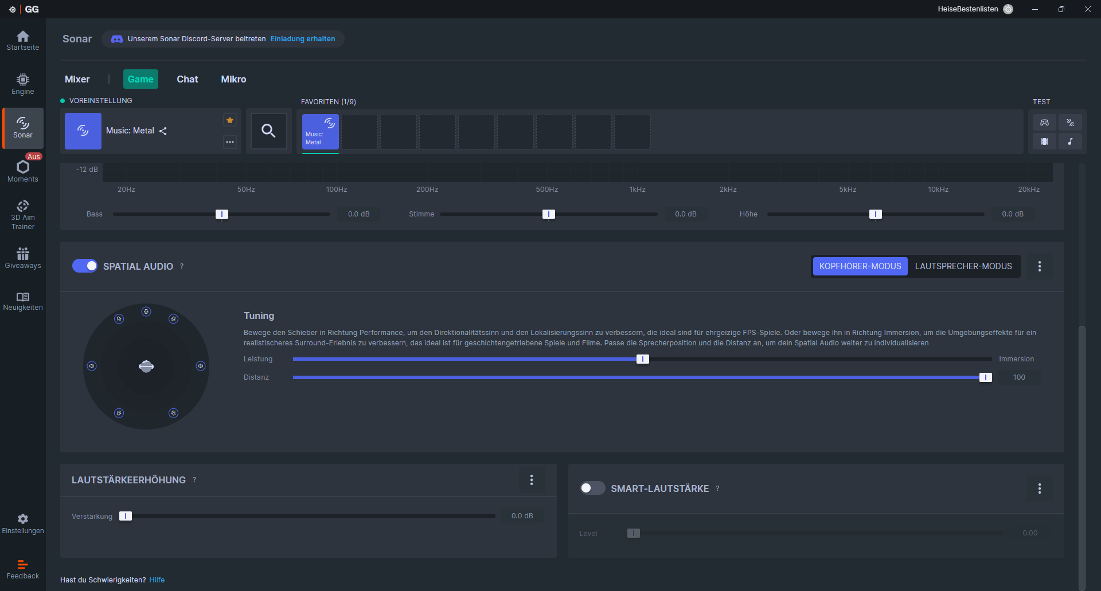
Task: Play the gamepad test sound
Action: pyautogui.click(x=1044, y=123)
